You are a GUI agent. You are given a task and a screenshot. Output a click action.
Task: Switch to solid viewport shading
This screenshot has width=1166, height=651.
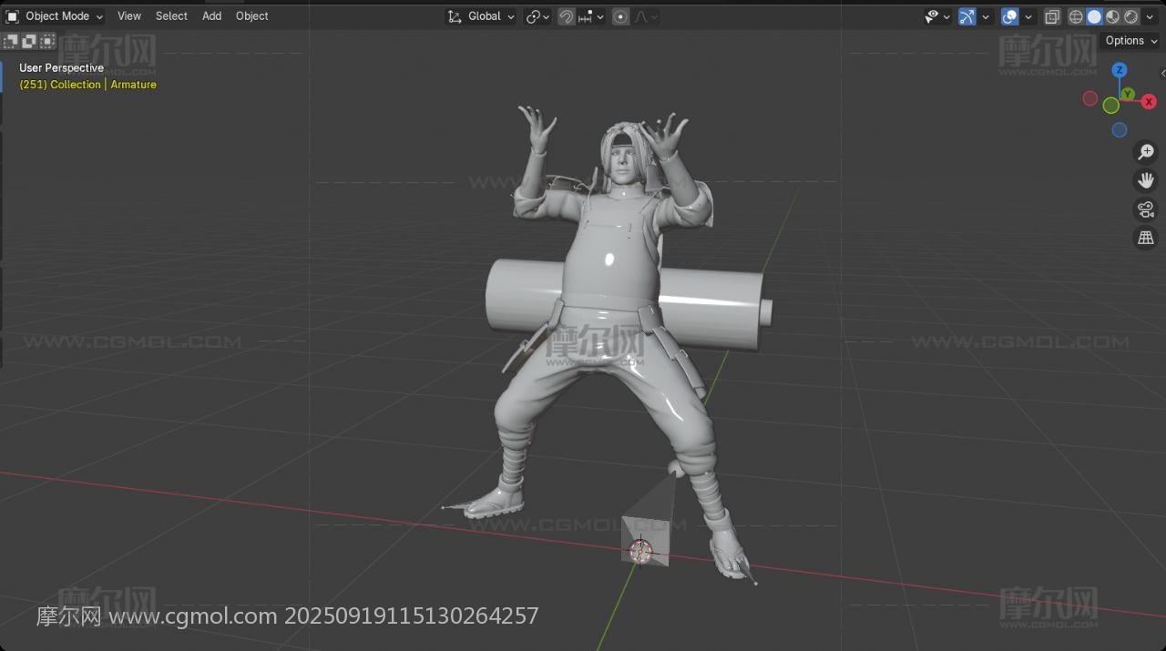[x=1094, y=16]
